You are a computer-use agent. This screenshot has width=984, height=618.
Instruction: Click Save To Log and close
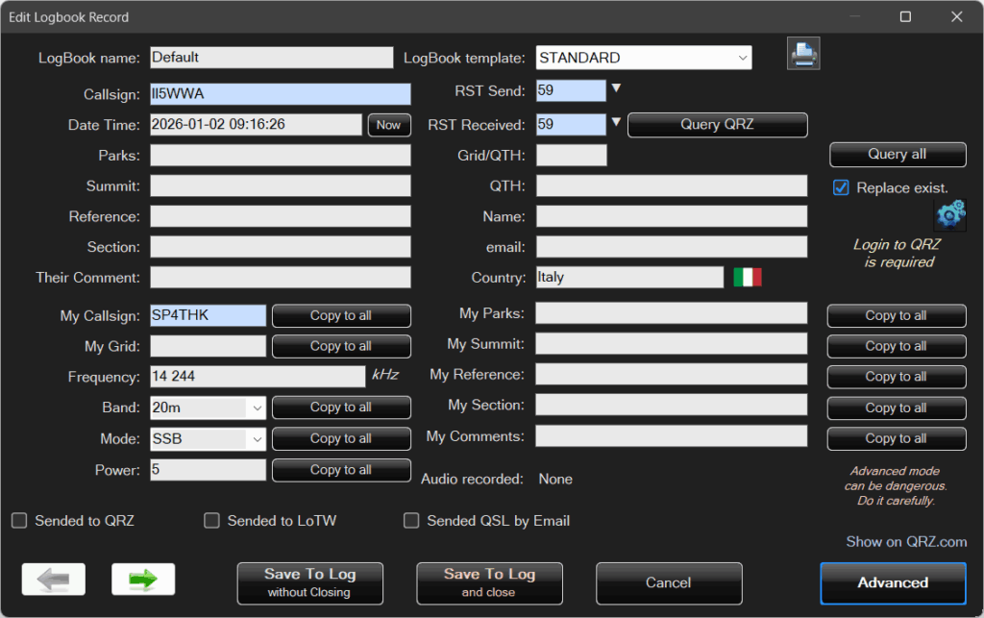click(489, 583)
